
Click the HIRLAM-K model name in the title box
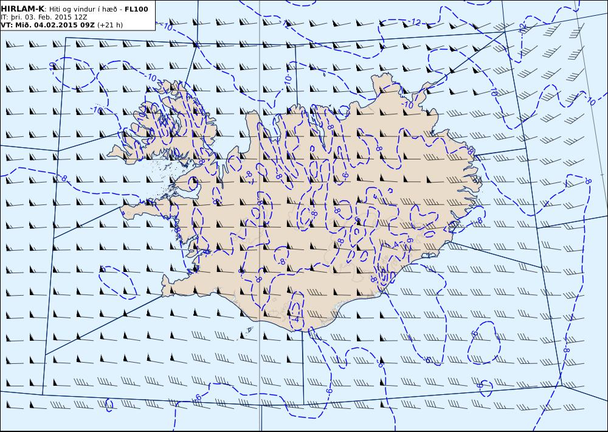click(x=23, y=9)
